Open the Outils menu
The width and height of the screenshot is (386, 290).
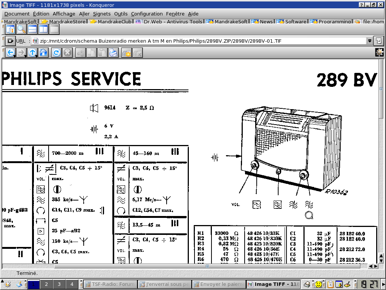pos(121,14)
